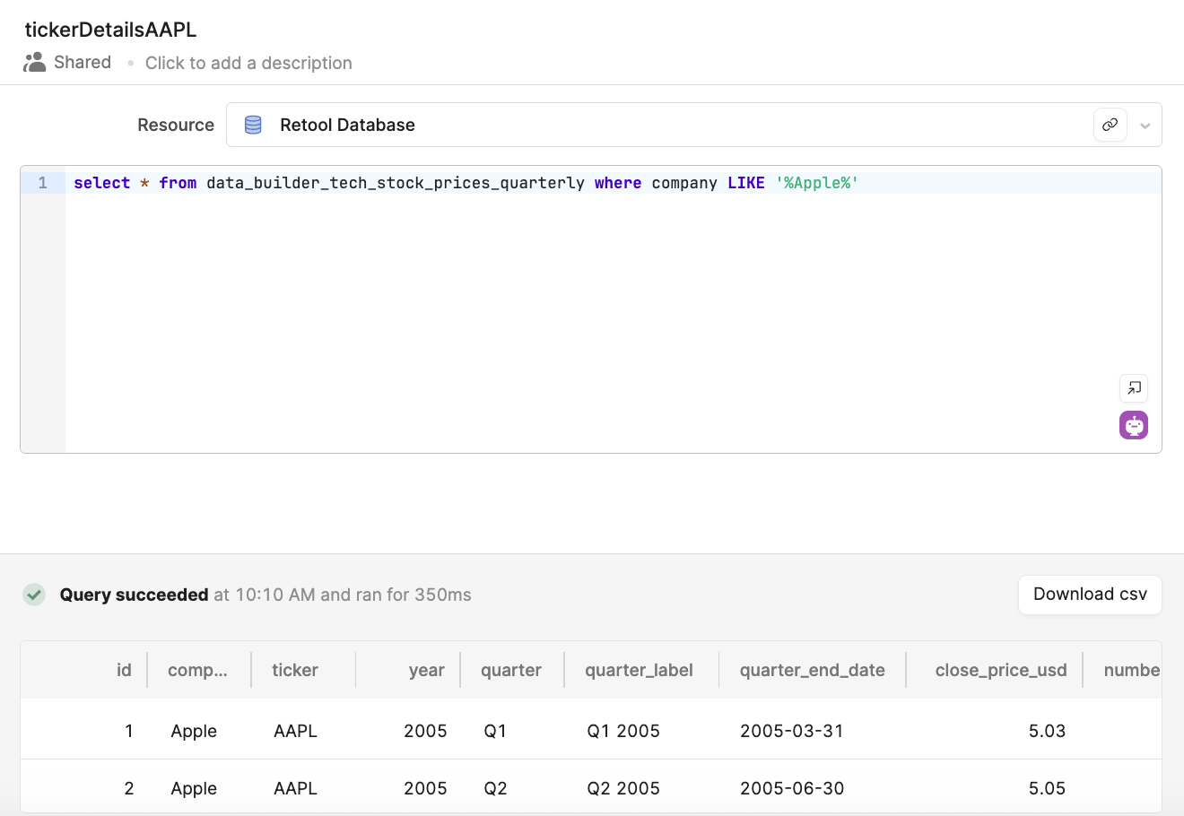
Task: Select the AAPL ticker cell in row 1
Action: tap(294, 730)
